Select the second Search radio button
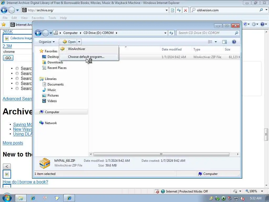 (17, 74)
